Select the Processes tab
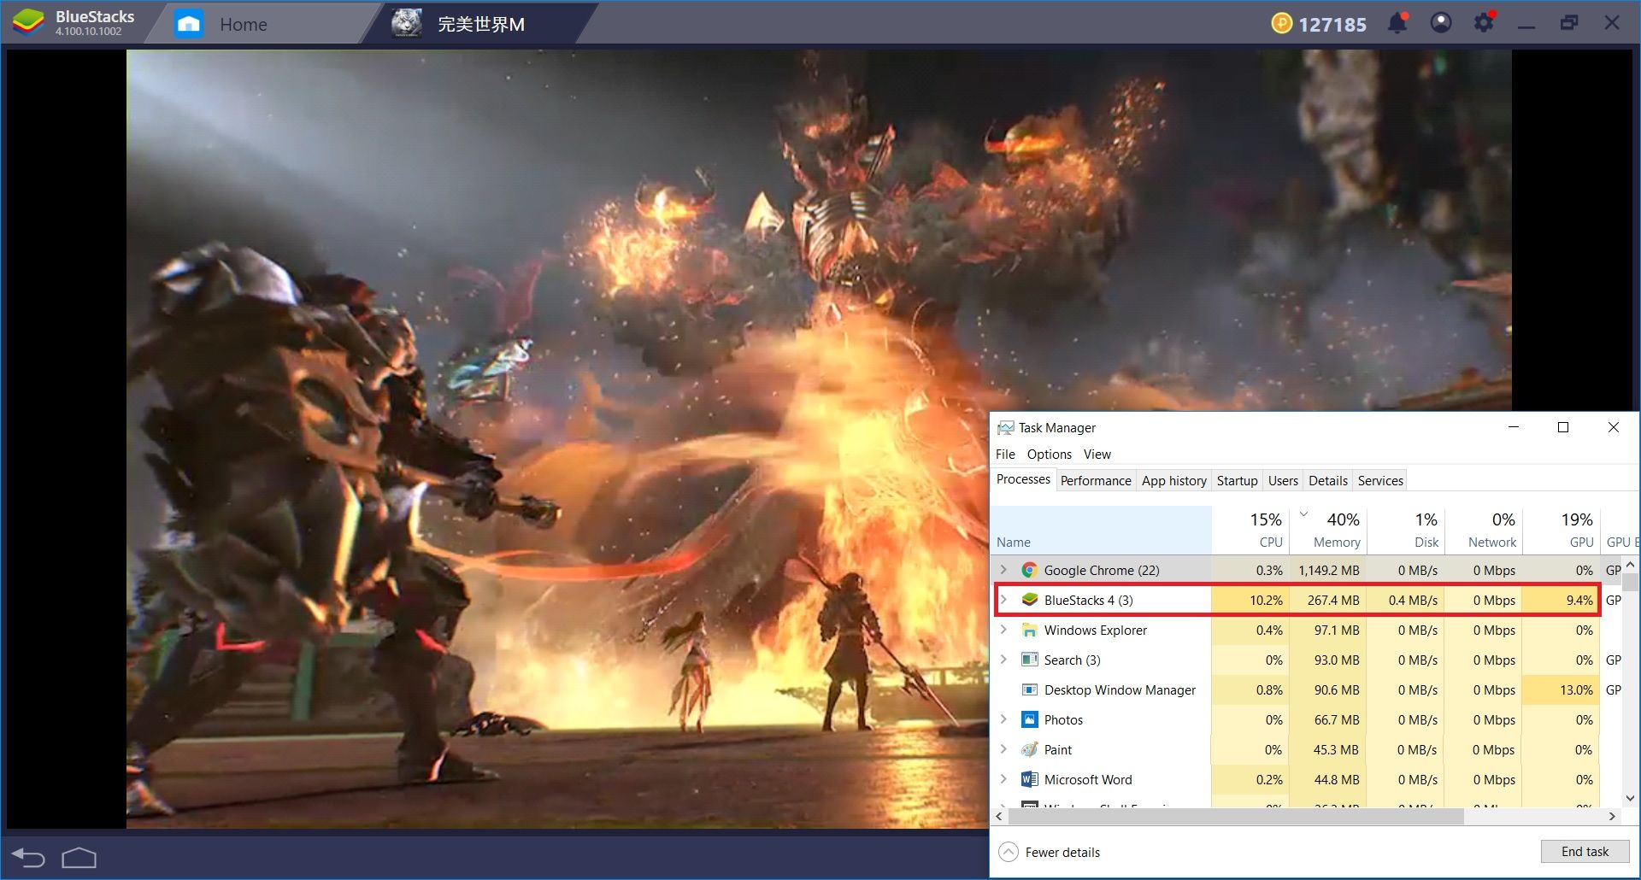1641x880 pixels. point(1023,479)
